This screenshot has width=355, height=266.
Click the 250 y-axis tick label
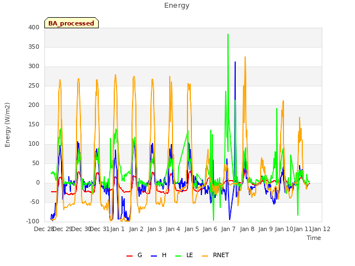[x=34, y=86]
